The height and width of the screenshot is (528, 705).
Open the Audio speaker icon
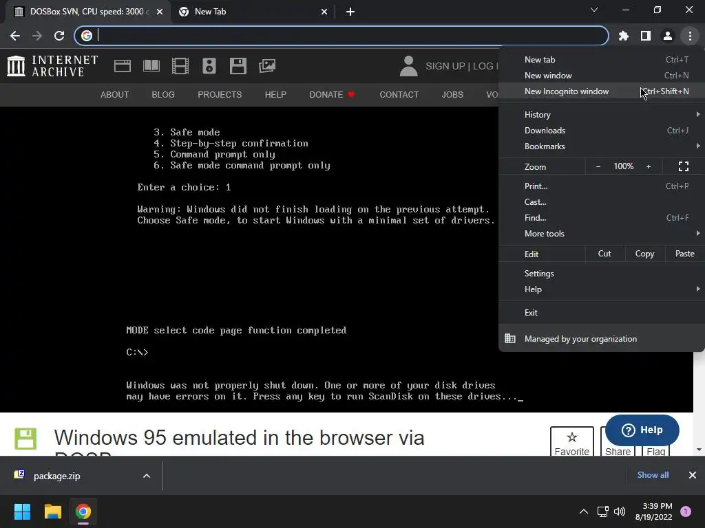(x=209, y=66)
